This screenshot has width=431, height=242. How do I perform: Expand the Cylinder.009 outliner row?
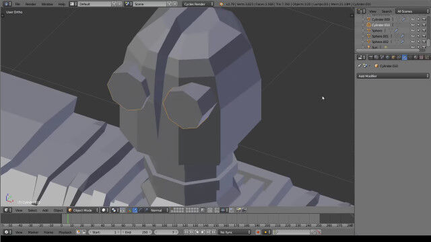coord(363,19)
